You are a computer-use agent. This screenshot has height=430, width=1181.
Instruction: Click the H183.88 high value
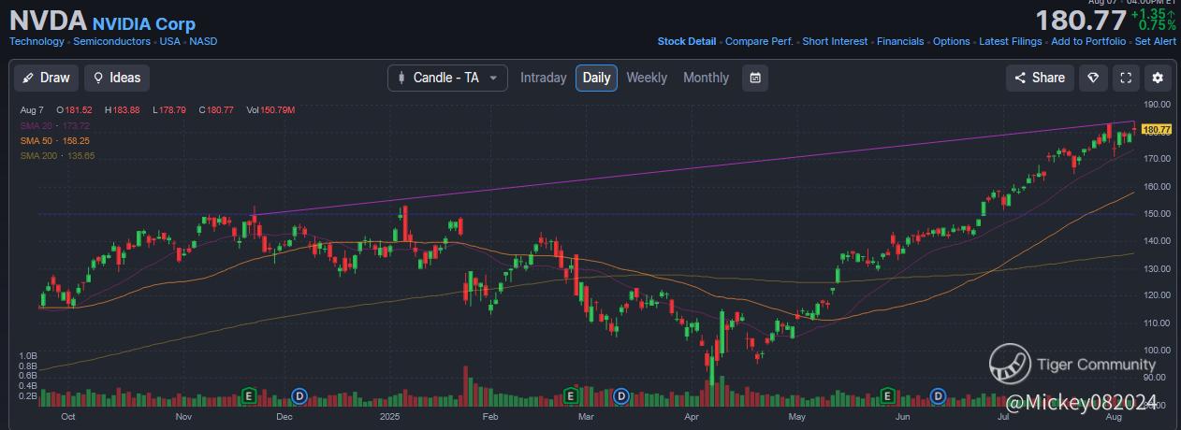click(123, 110)
